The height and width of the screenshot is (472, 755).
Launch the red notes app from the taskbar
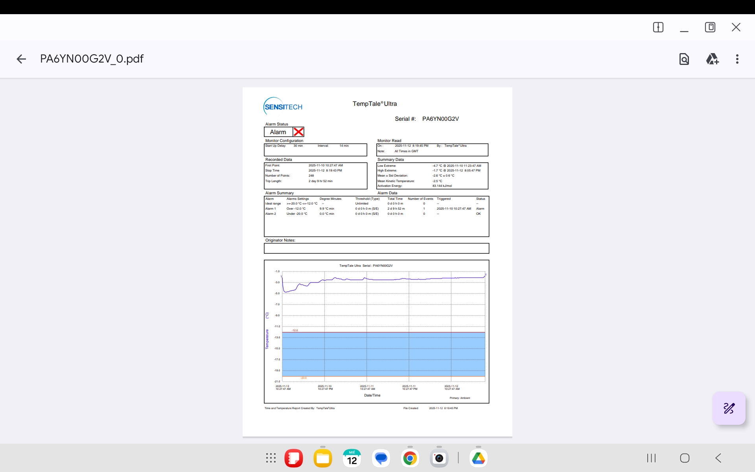point(293,458)
